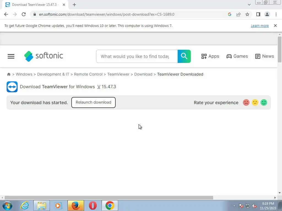
Task: Click the Relaunch download button
Action: 93,102
